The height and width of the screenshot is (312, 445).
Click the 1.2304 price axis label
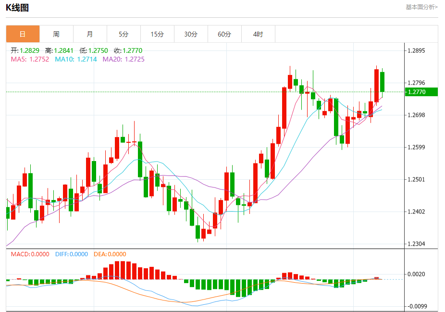(x=416, y=244)
